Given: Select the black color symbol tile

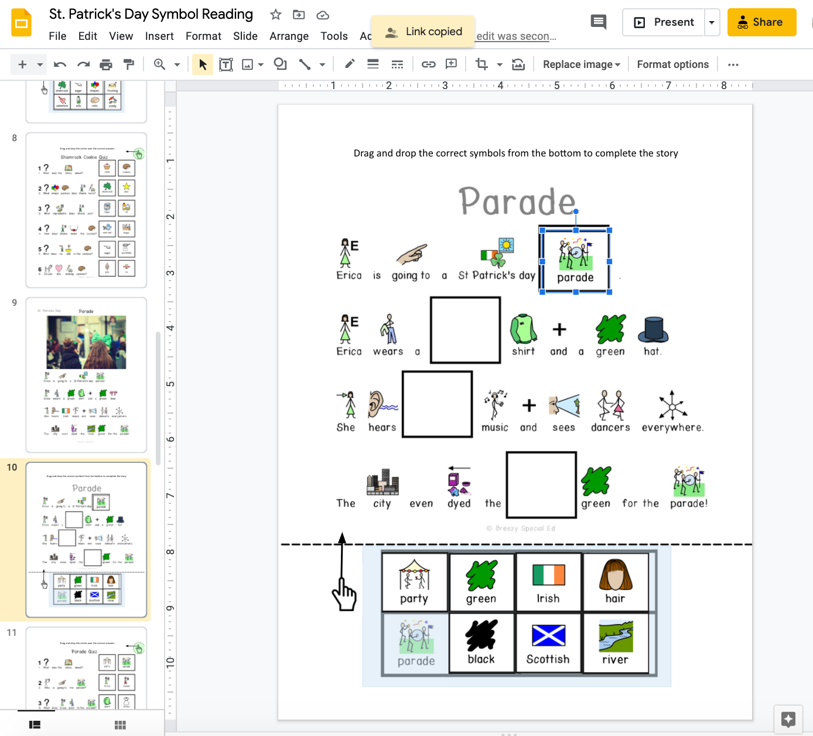Looking at the screenshot, I should coord(481,643).
